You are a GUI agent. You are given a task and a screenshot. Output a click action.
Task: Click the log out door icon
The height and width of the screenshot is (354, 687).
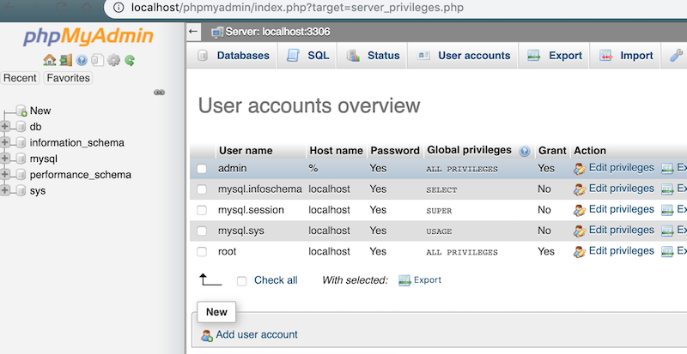point(66,60)
